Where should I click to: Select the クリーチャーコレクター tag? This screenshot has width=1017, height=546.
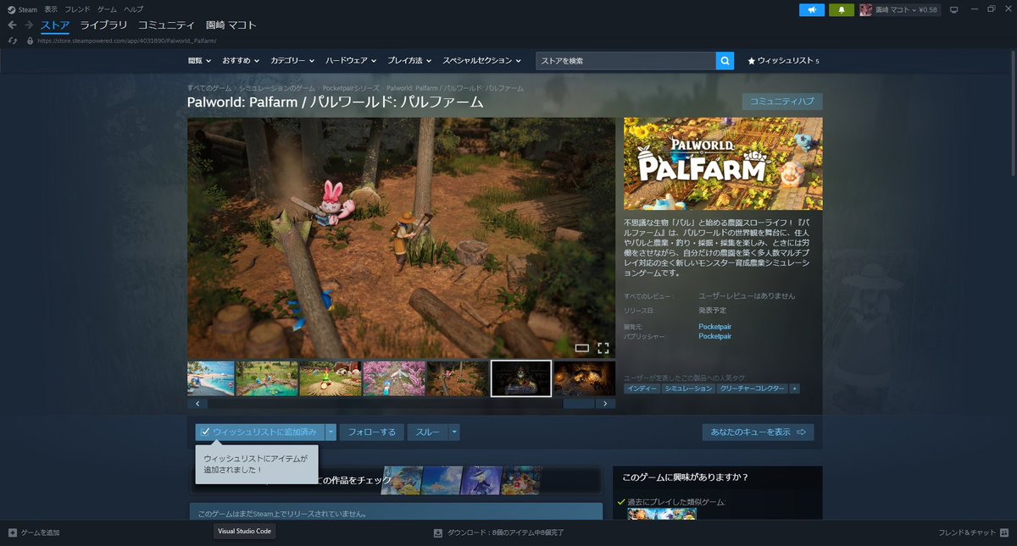coord(752,389)
